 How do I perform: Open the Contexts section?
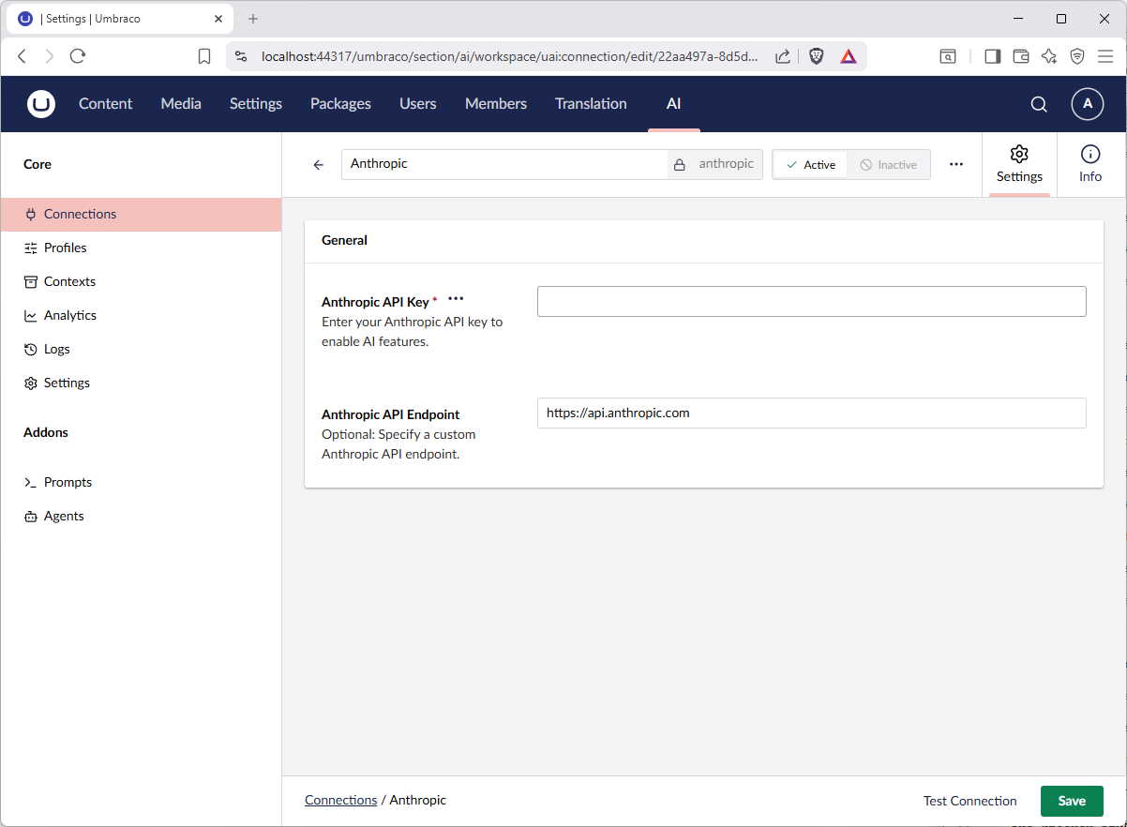point(69,281)
